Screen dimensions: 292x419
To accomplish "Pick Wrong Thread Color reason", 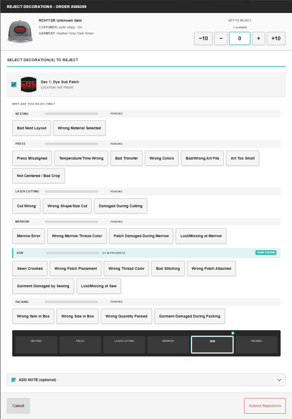I will click(127, 268).
